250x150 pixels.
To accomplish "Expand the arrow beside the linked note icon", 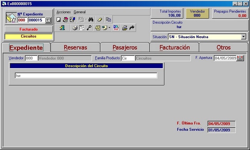I will coord(109,28).
